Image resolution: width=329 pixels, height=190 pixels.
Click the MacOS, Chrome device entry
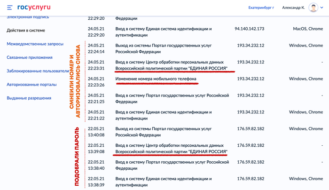pyautogui.click(x=308, y=29)
